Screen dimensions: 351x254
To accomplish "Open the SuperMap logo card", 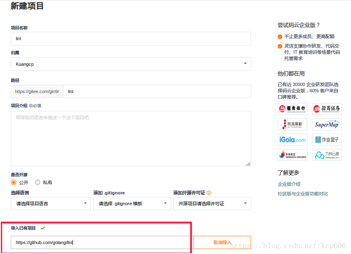I will coord(327,124).
